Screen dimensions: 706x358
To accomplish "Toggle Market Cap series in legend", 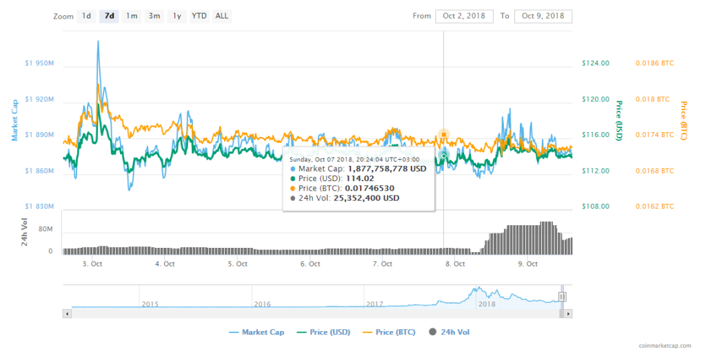I will pyautogui.click(x=256, y=333).
